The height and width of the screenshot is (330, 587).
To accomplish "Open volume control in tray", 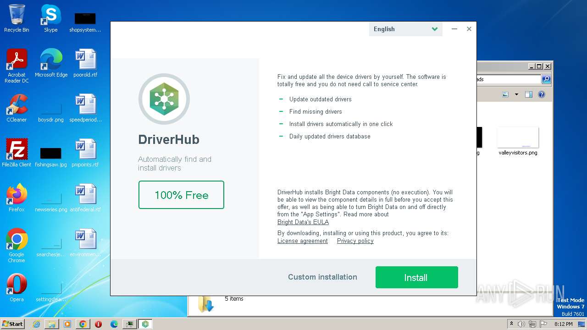I will point(521,324).
